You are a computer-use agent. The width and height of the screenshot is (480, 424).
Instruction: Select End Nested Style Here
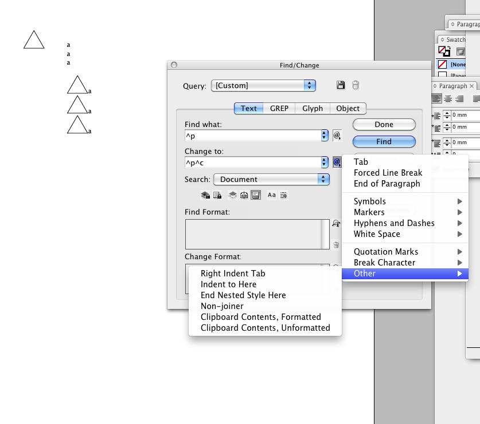(265, 295)
